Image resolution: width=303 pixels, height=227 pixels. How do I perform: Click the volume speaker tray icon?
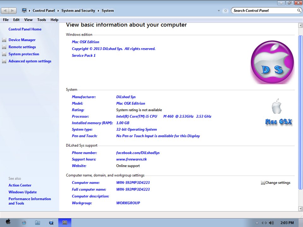[271, 223]
